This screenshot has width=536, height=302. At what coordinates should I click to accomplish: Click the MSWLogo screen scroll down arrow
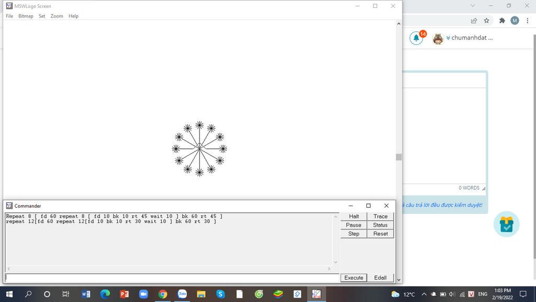tap(398, 280)
